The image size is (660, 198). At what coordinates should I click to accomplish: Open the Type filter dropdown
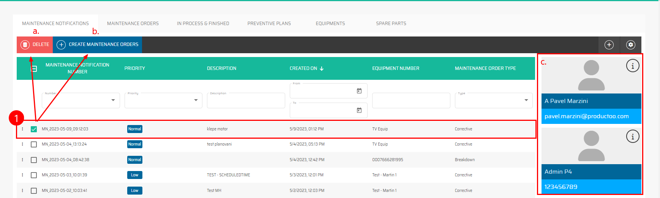tap(526, 100)
